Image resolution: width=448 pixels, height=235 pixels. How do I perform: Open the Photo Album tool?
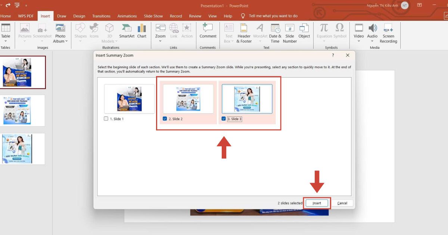(x=60, y=33)
